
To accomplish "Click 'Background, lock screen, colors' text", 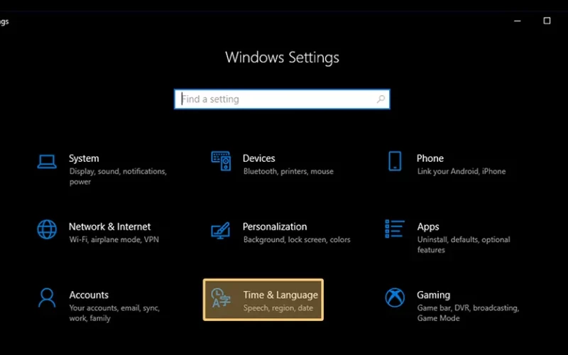I will click(x=297, y=239).
